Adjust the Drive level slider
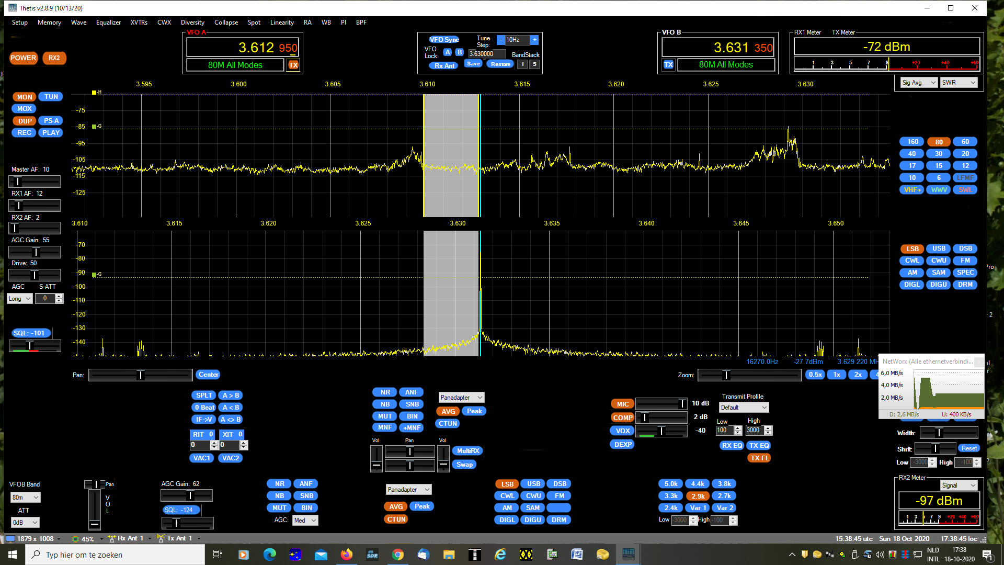The image size is (1004, 565). coord(35,274)
